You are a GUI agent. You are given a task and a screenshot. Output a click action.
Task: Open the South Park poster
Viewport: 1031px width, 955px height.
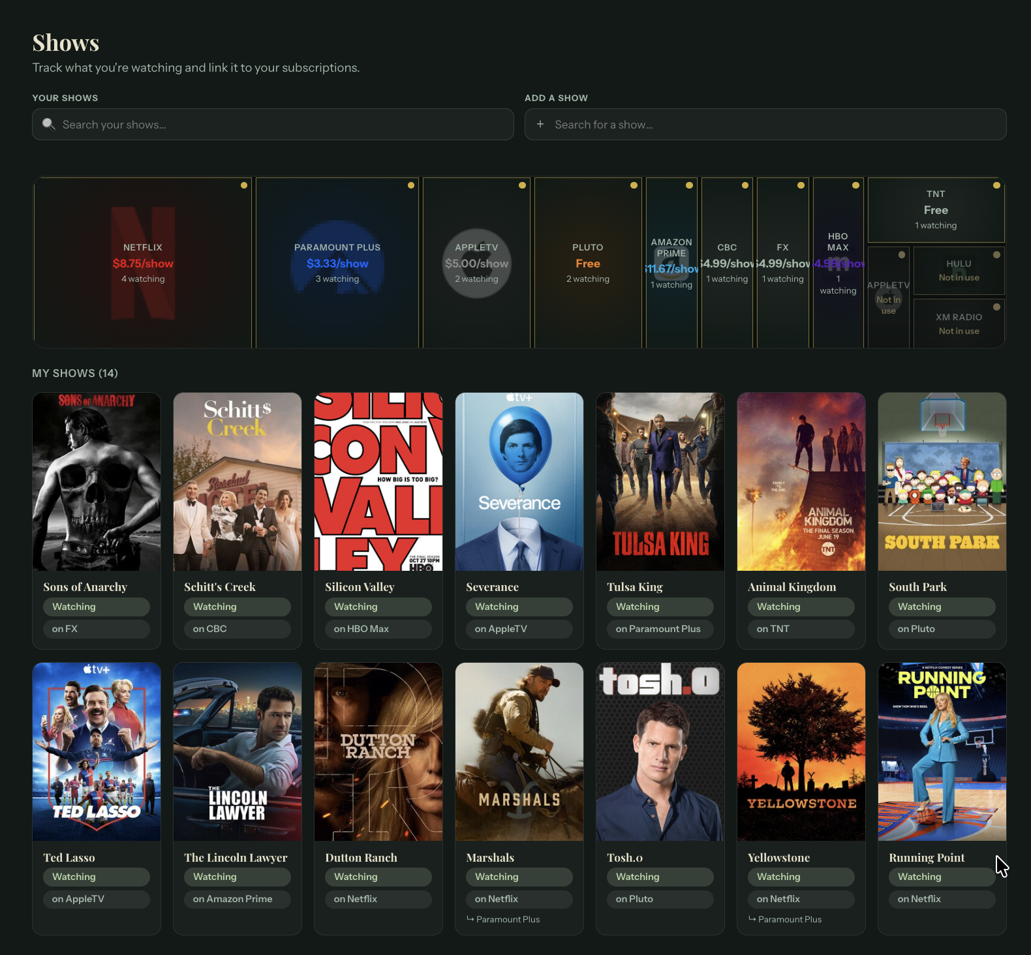coord(942,481)
